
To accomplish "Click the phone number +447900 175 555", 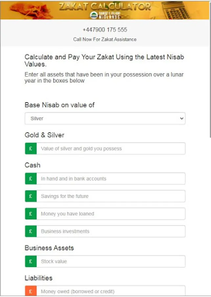I will tap(105, 30).
